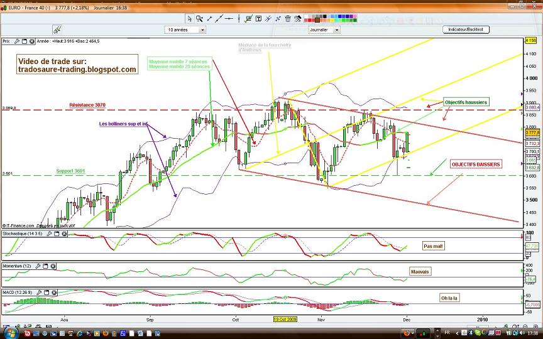Pick the pink color swatch
The height and width of the screenshot is (339, 543).
[x=355, y=16]
